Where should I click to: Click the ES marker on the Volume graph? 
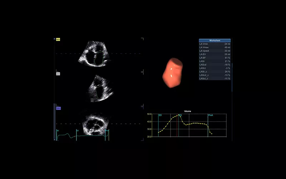point(180,115)
